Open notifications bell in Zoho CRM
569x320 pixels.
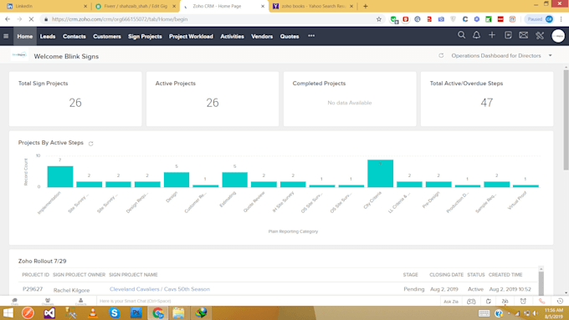(x=476, y=35)
